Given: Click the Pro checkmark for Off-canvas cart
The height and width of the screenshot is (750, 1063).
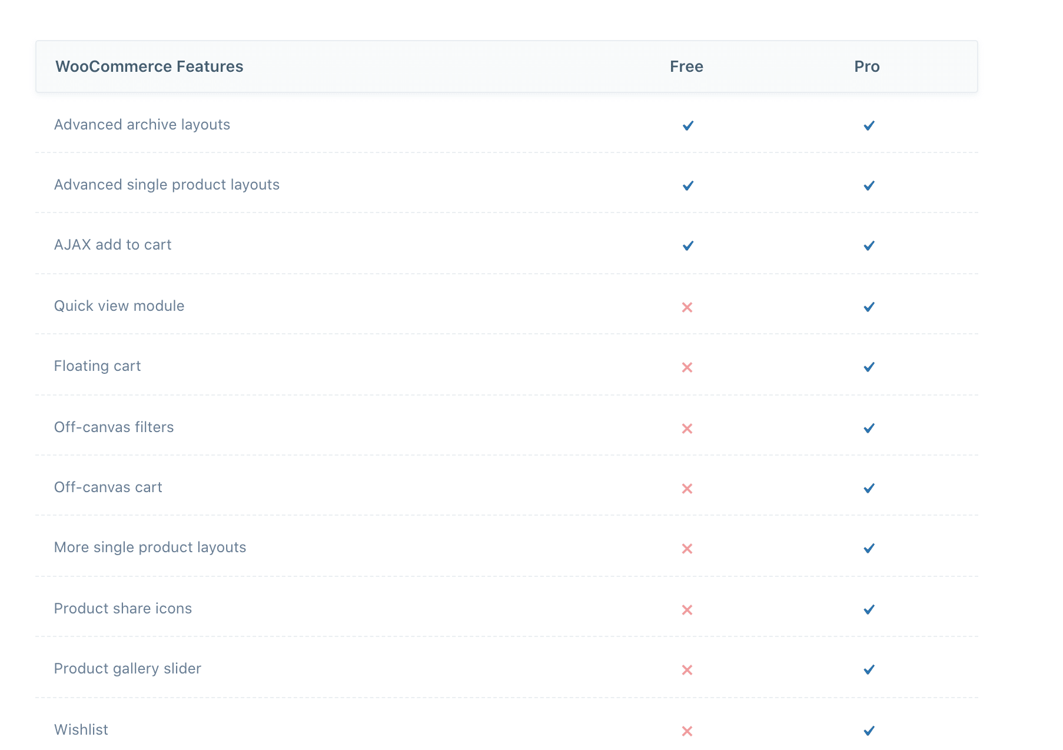Looking at the screenshot, I should click(x=869, y=488).
